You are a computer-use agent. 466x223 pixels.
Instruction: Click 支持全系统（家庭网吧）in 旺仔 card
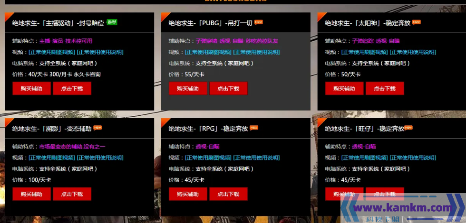(381, 169)
